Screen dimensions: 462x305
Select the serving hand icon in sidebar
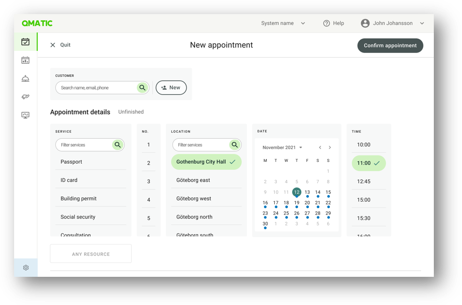25,96
